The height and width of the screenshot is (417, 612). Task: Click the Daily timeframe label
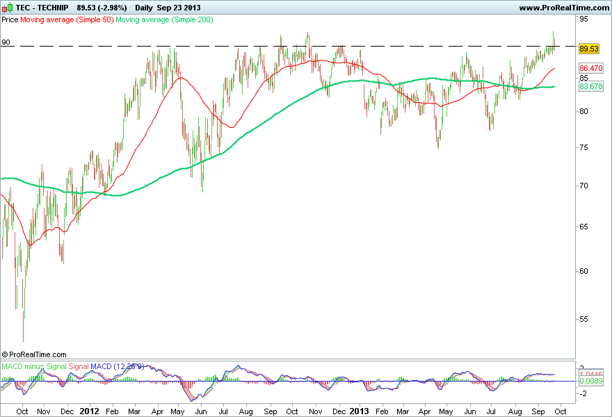click(x=144, y=8)
